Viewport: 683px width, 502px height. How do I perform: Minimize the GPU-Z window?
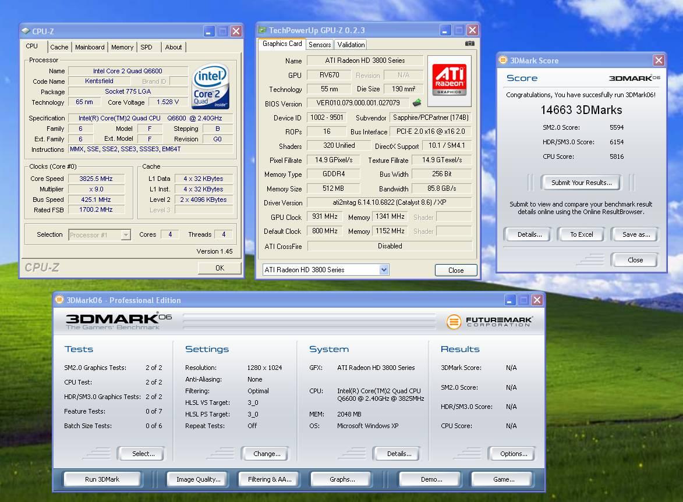click(445, 30)
